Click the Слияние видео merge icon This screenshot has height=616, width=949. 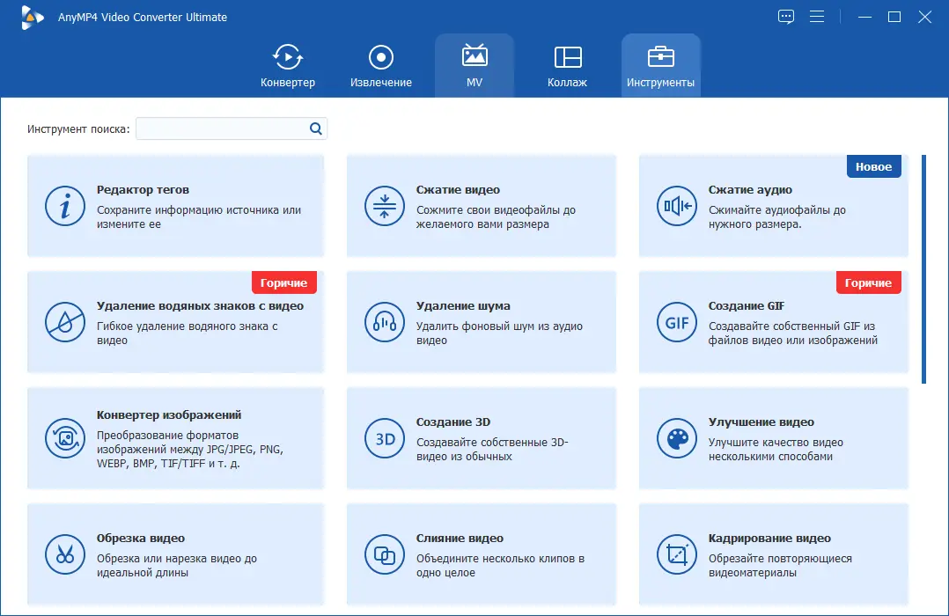385,554
